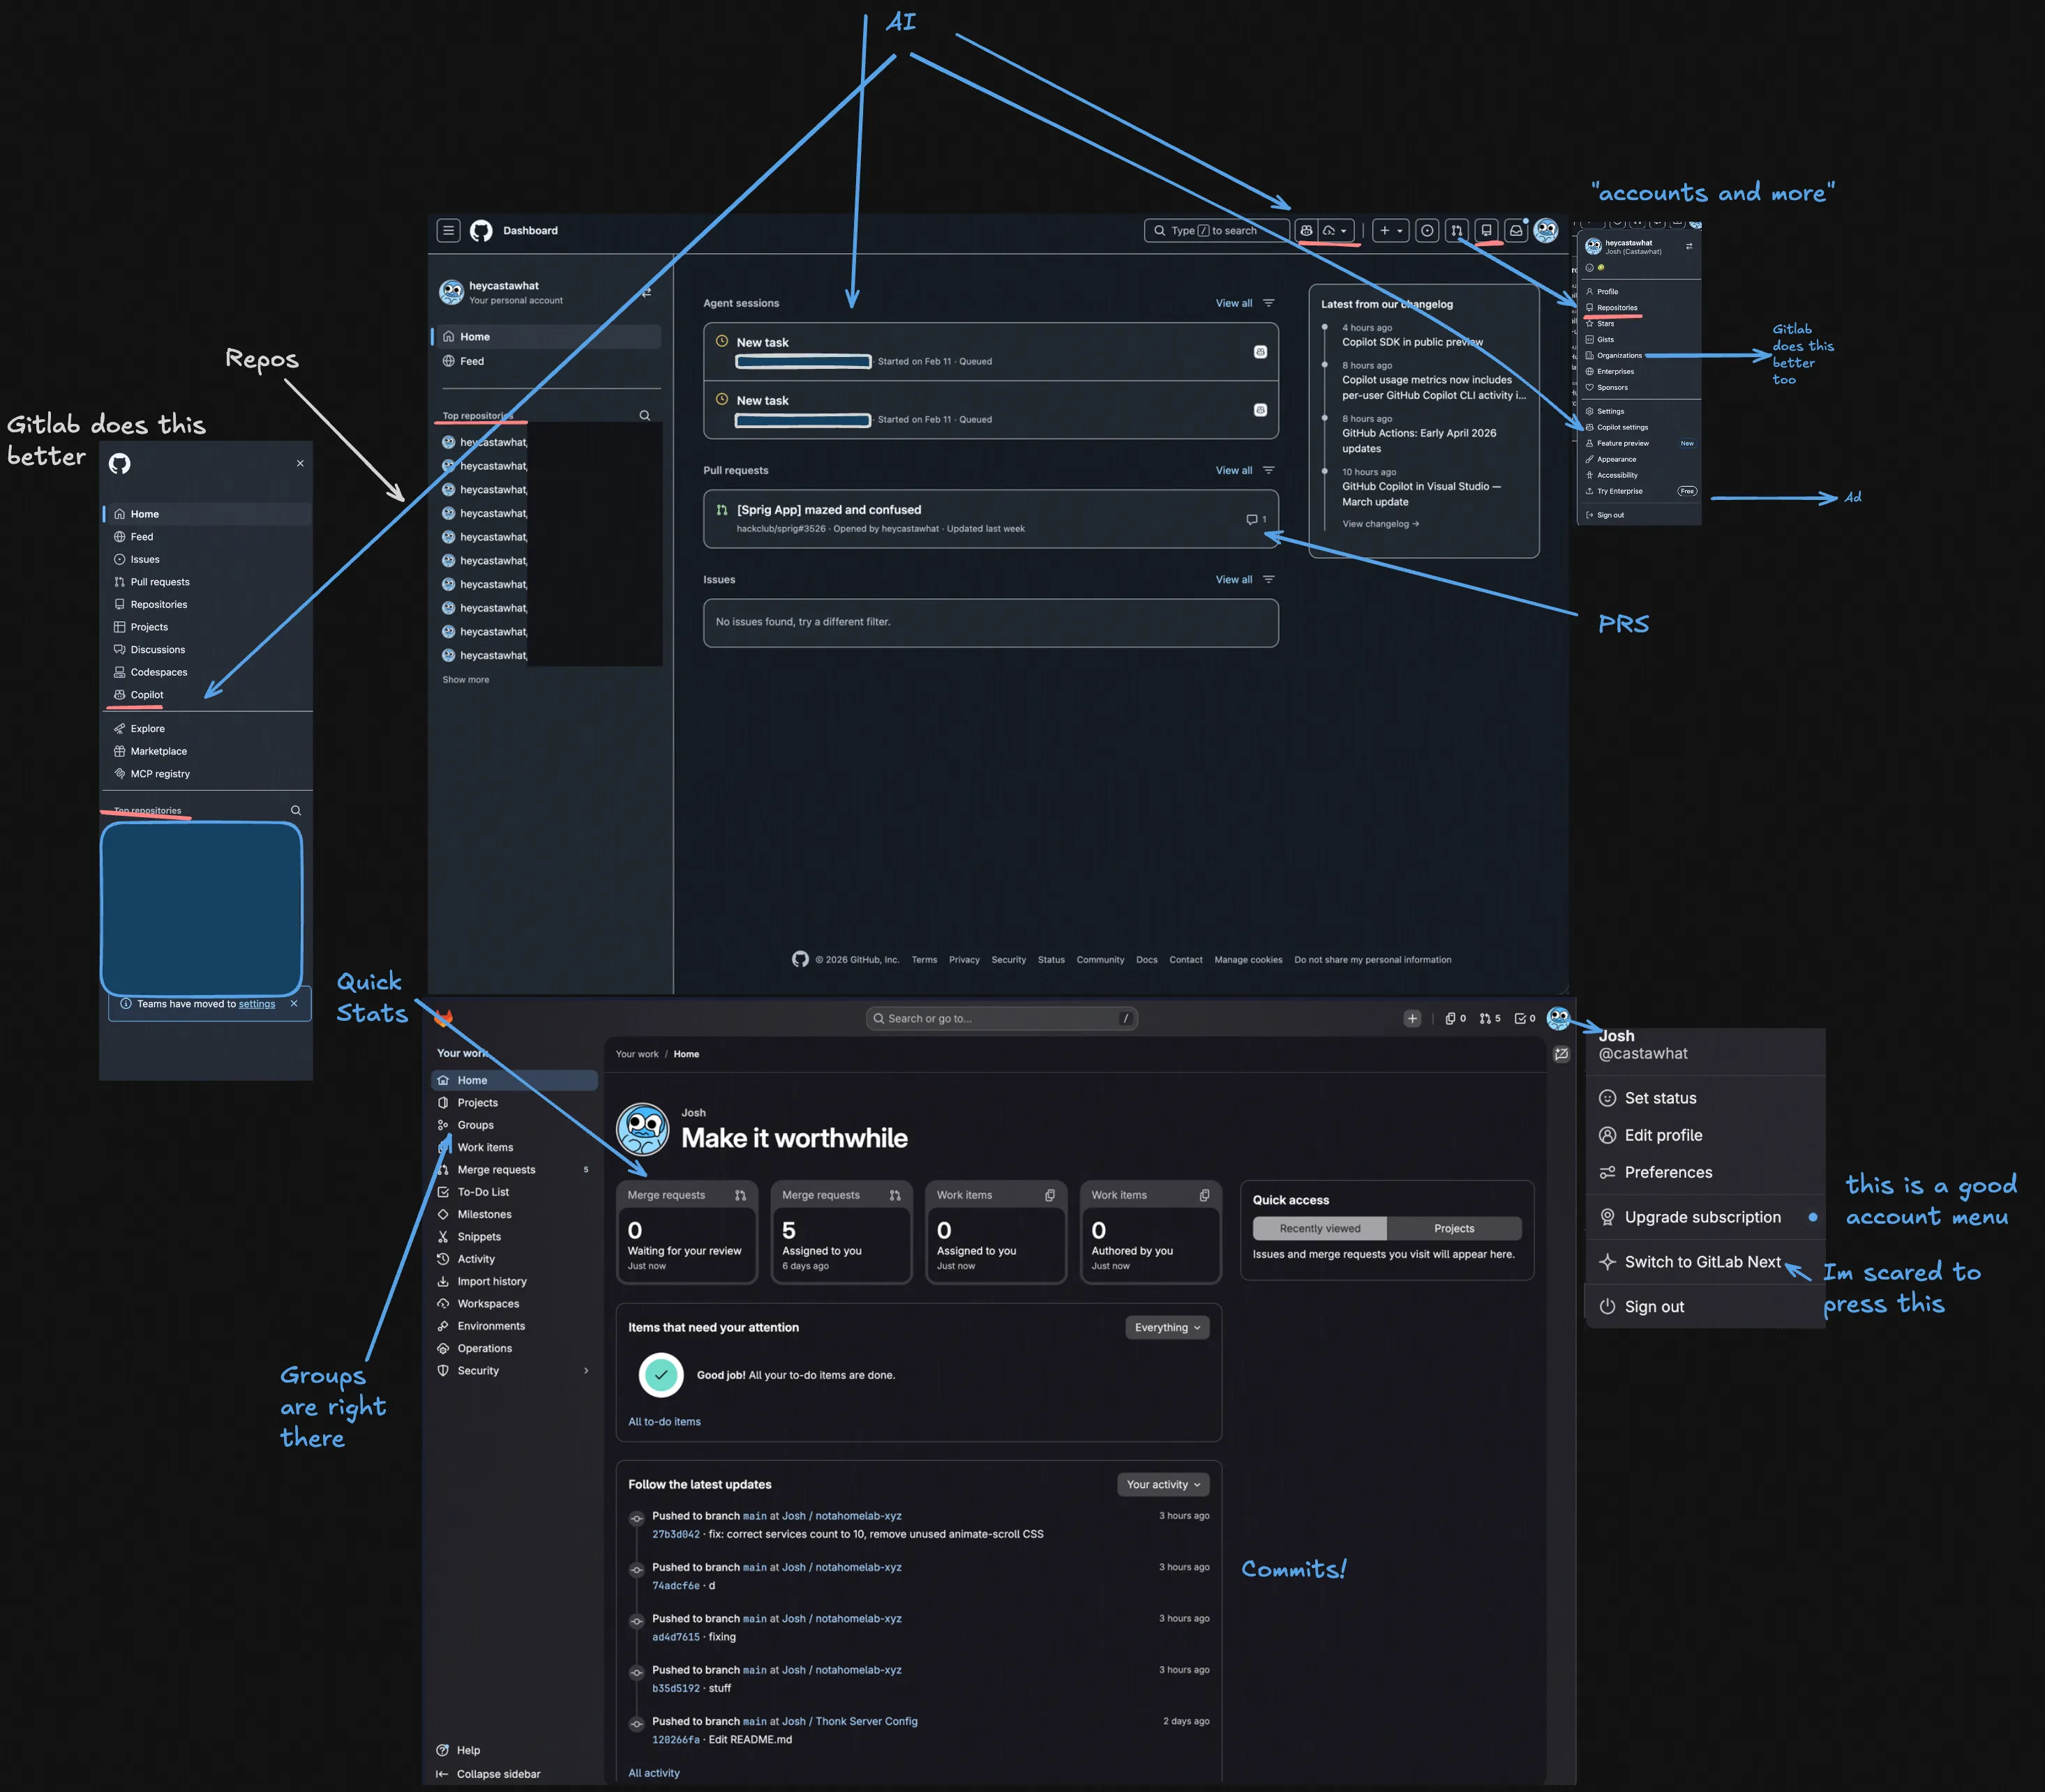2045x1792 pixels.
Task: Open GitHub Copilot from the header toolbar
Action: (x=1307, y=230)
